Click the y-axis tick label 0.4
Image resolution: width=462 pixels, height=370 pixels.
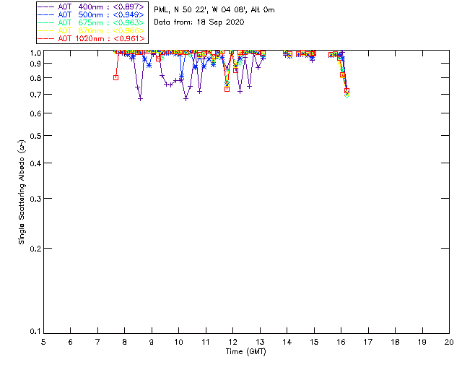[x=35, y=163]
